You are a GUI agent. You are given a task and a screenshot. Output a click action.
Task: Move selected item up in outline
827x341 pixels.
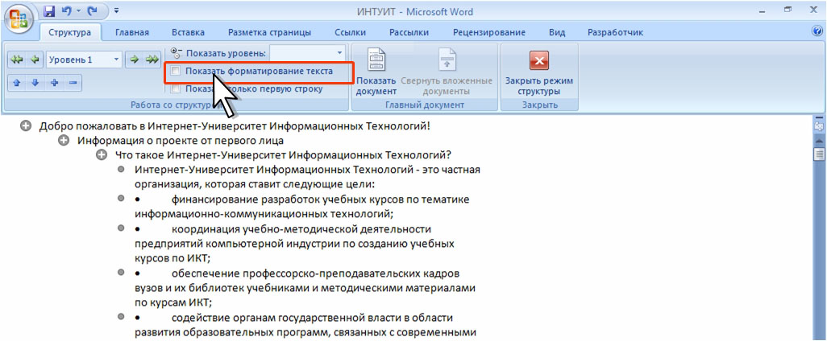click(18, 83)
